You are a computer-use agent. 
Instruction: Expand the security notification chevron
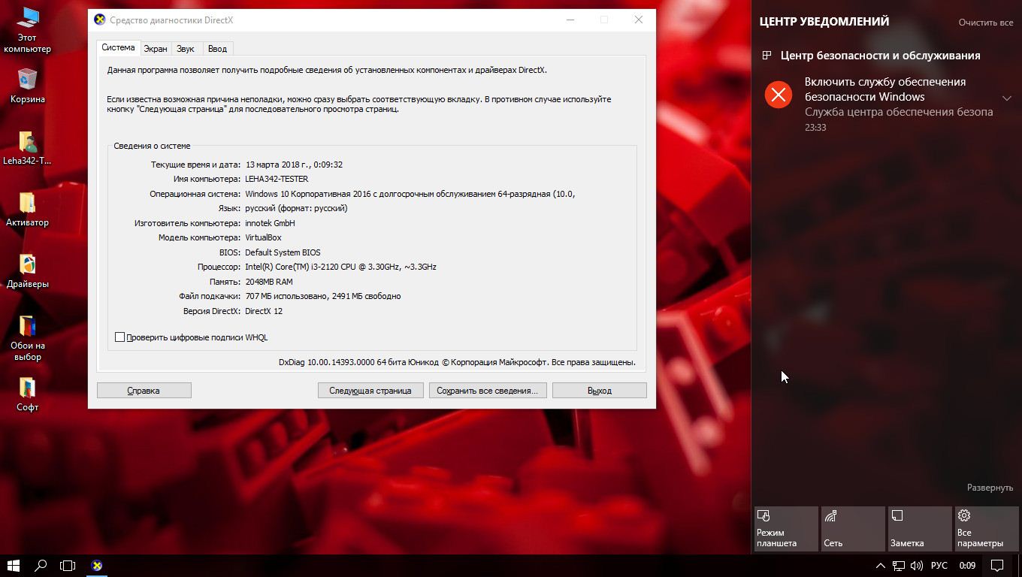(x=1006, y=98)
